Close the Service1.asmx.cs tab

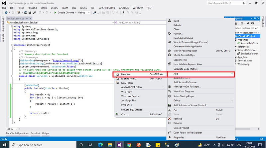(30, 18)
